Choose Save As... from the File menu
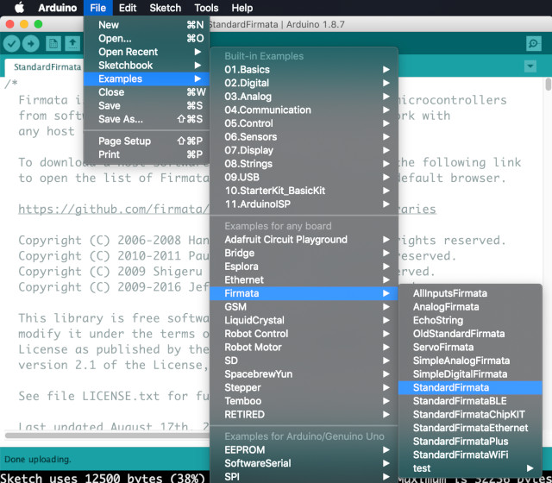Screen dimensions: 552x483 pos(147,119)
